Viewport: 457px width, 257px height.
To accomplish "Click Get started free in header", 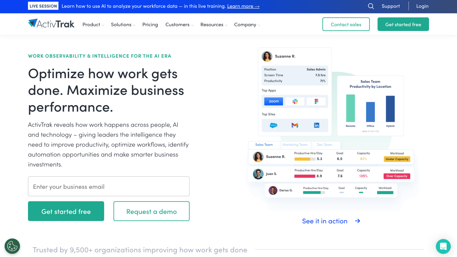I will click(x=403, y=24).
